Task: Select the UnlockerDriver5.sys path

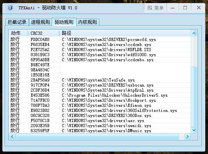Action: 115,95
